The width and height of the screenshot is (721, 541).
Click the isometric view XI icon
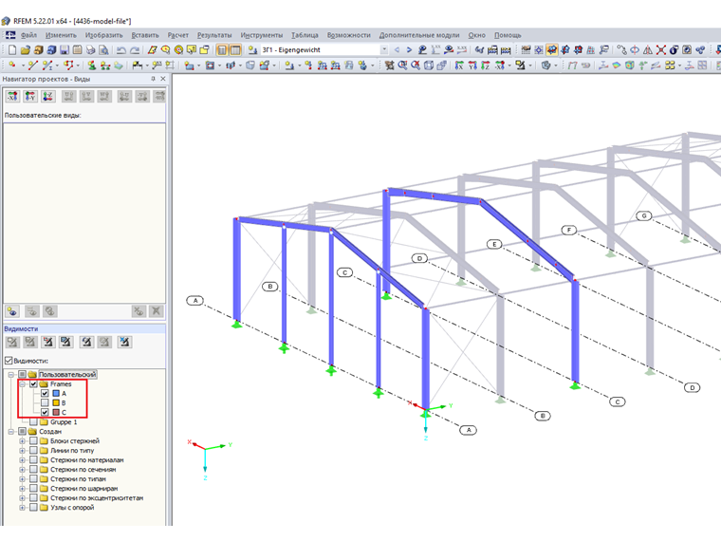tap(500, 65)
